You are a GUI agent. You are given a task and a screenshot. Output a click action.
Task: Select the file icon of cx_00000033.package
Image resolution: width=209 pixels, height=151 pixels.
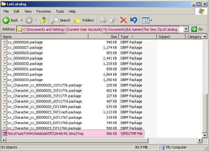tap(5, 80)
